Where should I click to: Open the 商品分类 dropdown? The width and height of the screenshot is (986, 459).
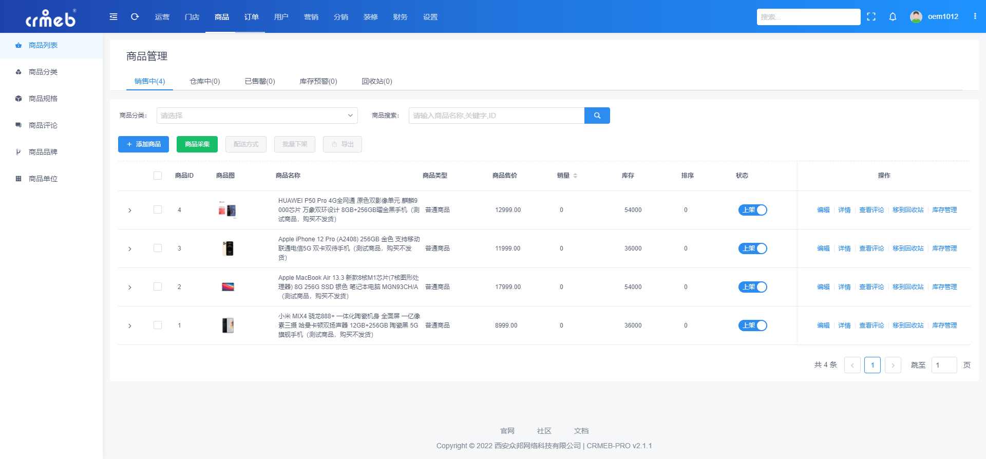point(257,116)
